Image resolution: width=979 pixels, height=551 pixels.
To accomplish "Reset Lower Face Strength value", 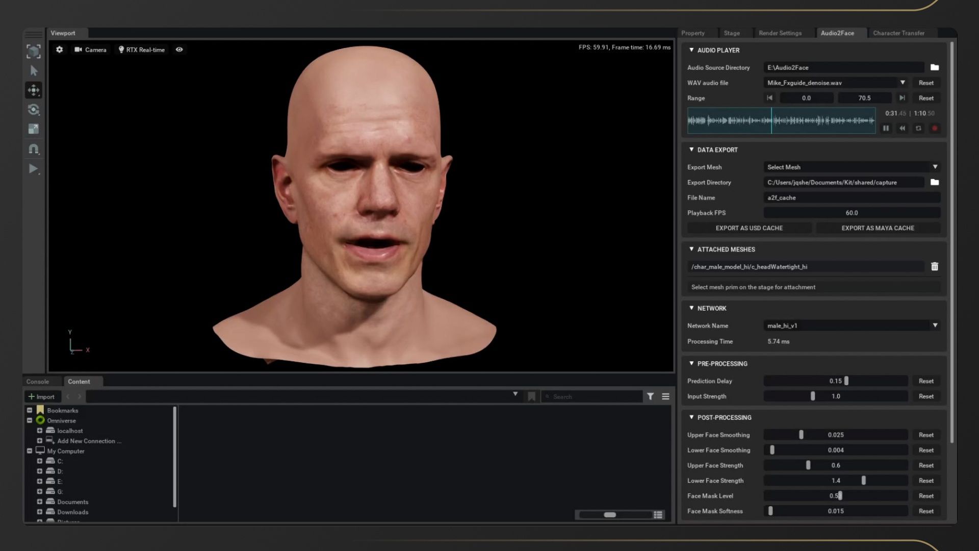I will point(926,481).
